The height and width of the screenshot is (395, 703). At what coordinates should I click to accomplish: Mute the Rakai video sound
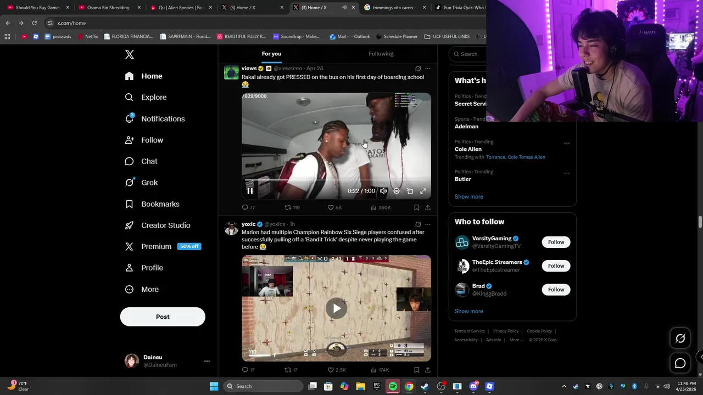[x=383, y=191]
